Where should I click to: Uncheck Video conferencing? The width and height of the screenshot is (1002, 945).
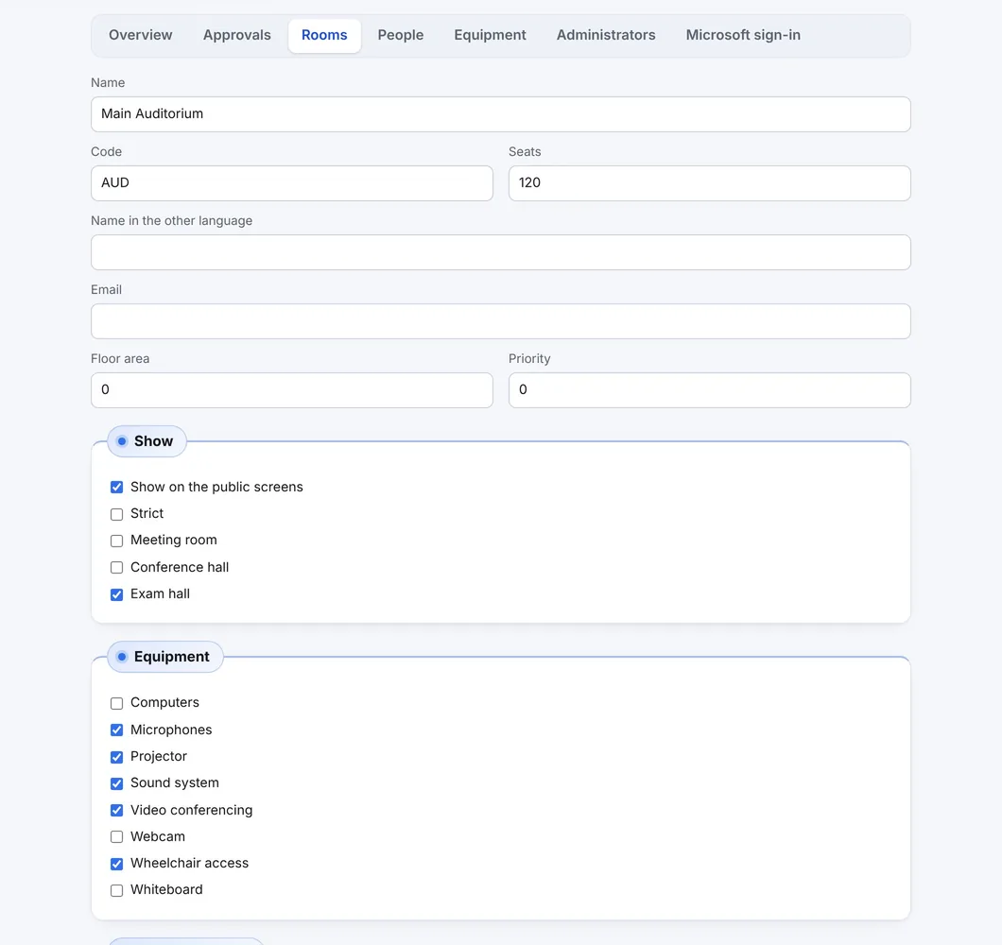(x=116, y=811)
